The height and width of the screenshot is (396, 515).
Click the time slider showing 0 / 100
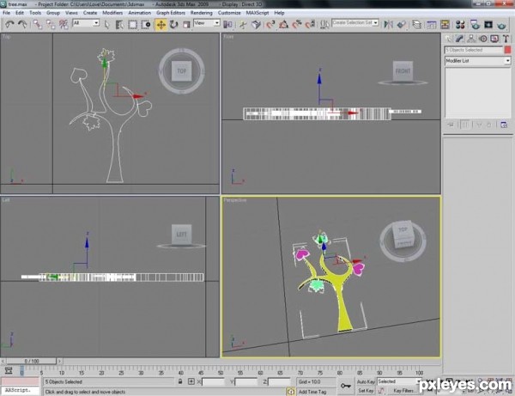tap(32, 361)
